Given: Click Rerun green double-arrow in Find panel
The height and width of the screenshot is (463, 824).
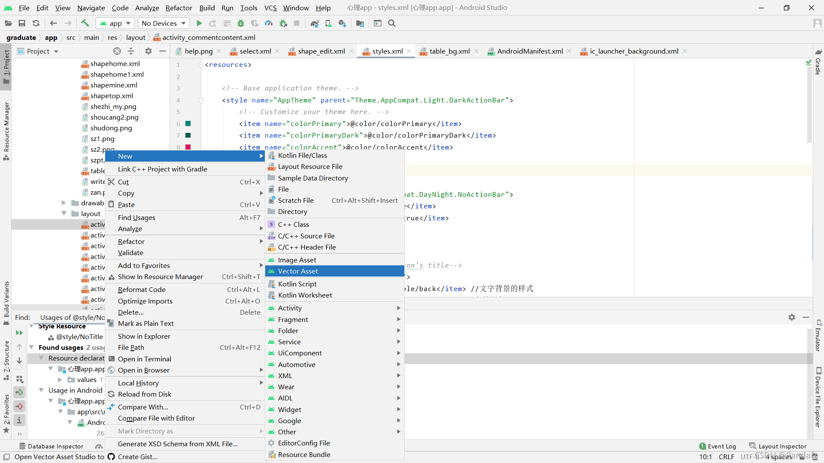Looking at the screenshot, I should [x=19, y=333].
